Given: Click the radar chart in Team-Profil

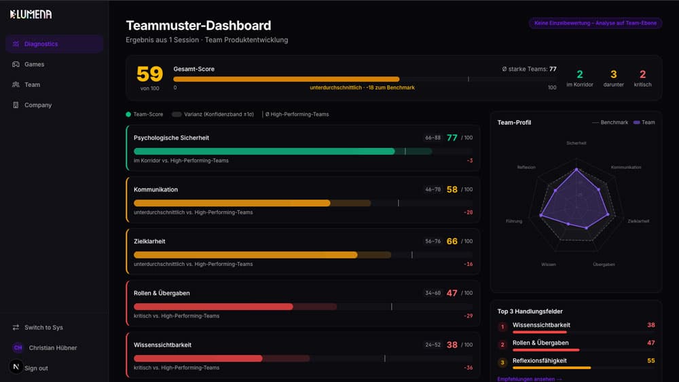Looking at the screenshot, I should click(x=576, y=204).
